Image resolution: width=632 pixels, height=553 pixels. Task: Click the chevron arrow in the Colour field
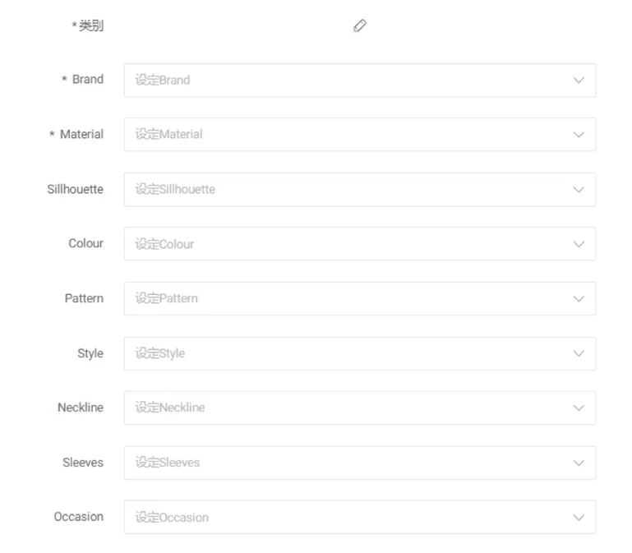pos(579,244)
